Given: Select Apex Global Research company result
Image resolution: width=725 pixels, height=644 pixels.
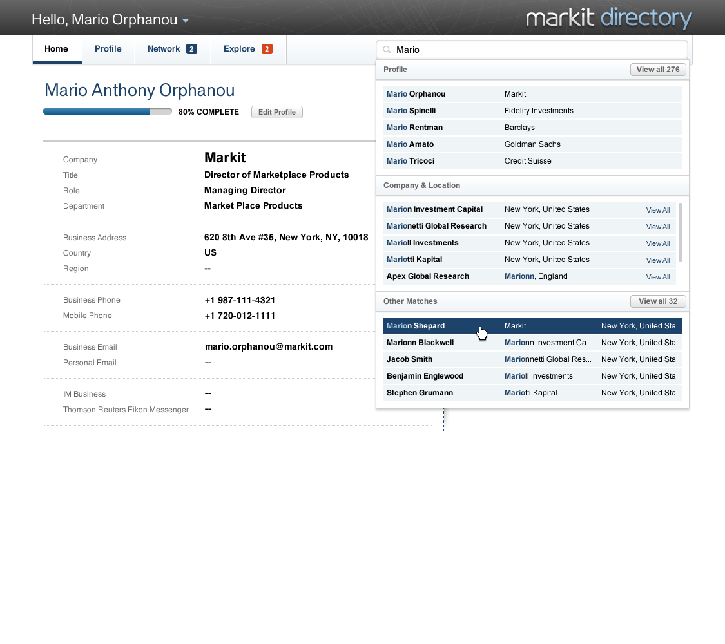Looking at the screenshot, I should tap(529, 276).
